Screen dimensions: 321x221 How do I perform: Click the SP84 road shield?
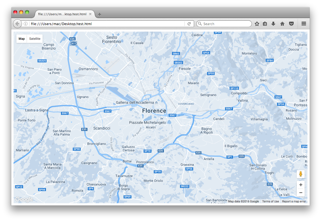click(270, 60)
